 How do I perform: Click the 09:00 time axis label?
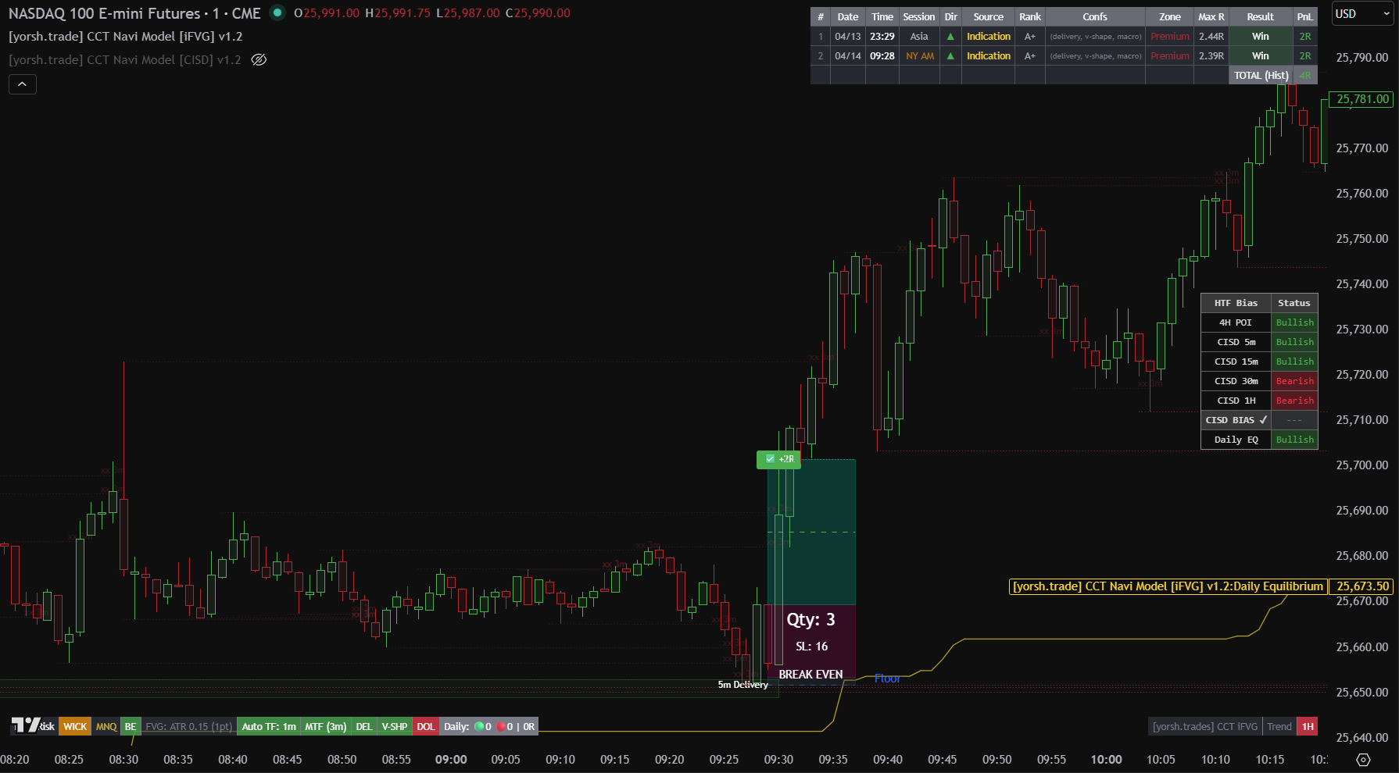[451, 760]
